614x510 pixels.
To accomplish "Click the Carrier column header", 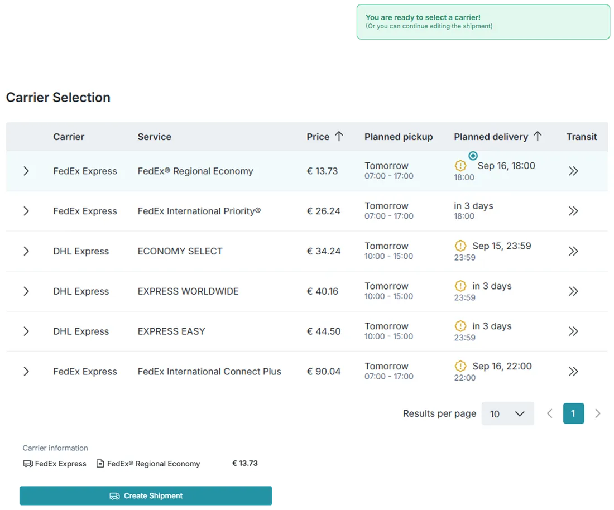I will 69,137.
